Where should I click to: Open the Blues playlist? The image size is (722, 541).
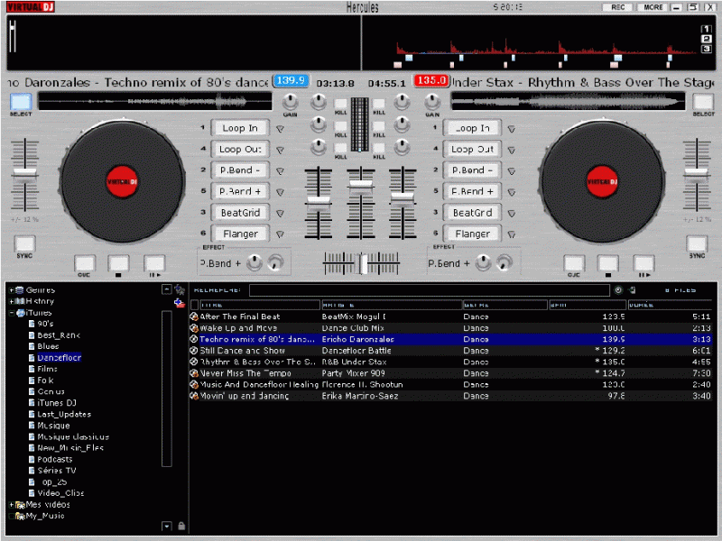(48, 346)
